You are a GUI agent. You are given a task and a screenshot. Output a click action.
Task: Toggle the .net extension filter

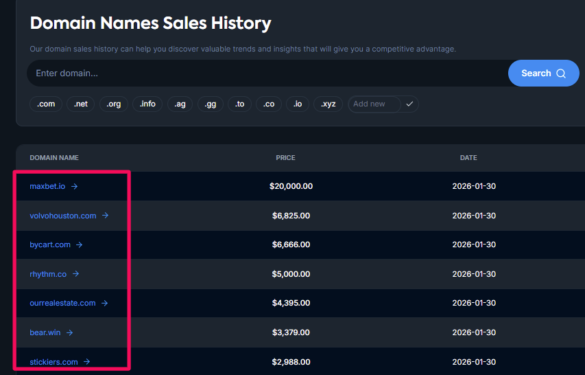pos(81,104)
